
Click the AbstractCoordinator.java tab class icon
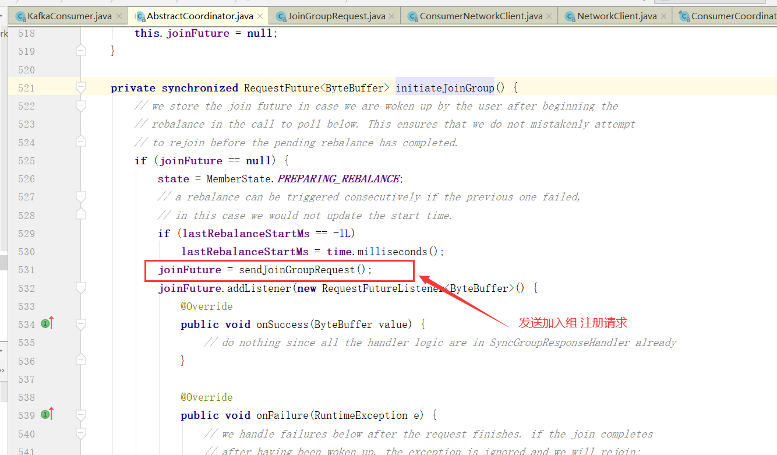click(140, 16)
